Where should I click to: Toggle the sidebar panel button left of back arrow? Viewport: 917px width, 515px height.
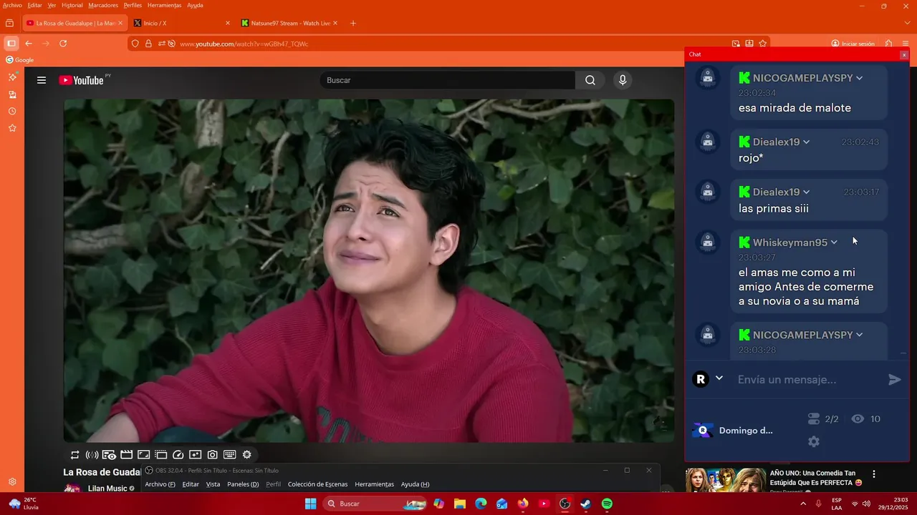pyautogui.click(x=11, y=44)
